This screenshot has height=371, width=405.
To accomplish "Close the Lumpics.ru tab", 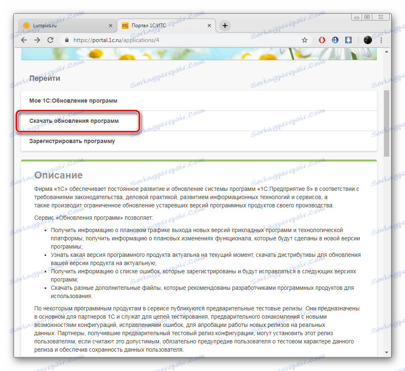I will (111, 26).
